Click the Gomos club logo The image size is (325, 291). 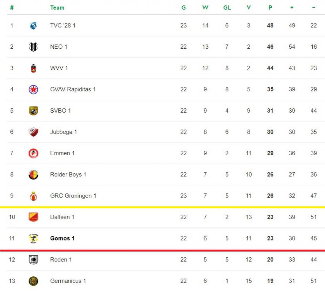pos(33,239)
